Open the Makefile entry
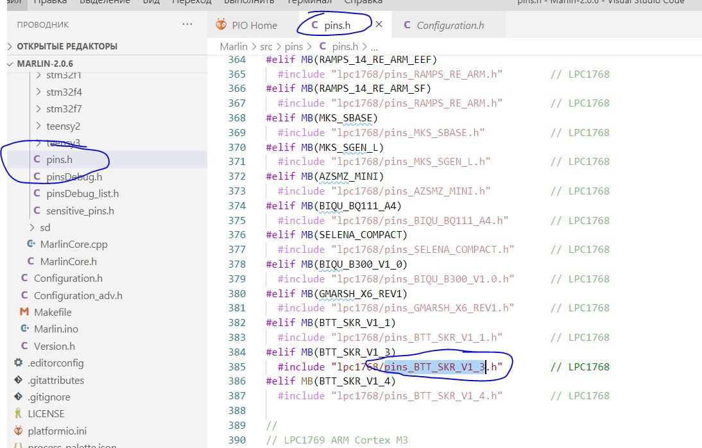This screenshot has height=448, width=702. click(x=53, y=313)
